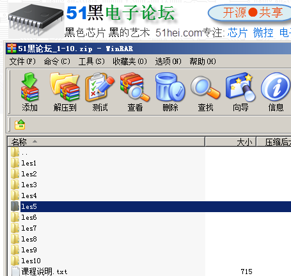The width and height of the screenshot is (291, 276).
Task: Click the 课程说明.txt file name
Action: 44,272
